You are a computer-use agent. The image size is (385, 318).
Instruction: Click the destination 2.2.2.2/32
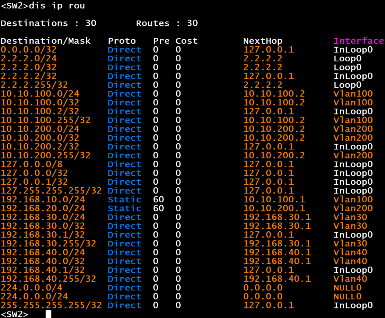pyautogui.click(x=29, y=76)
